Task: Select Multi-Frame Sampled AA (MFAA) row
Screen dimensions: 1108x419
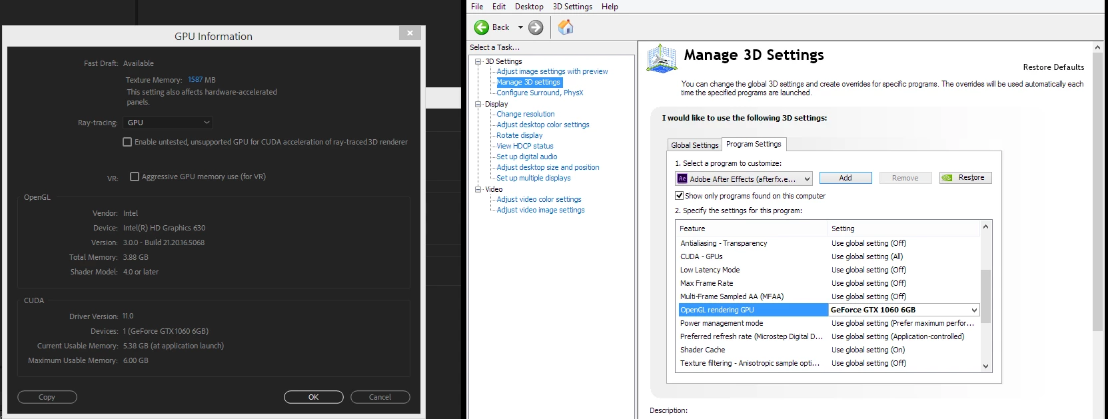Action: [828, 296]
